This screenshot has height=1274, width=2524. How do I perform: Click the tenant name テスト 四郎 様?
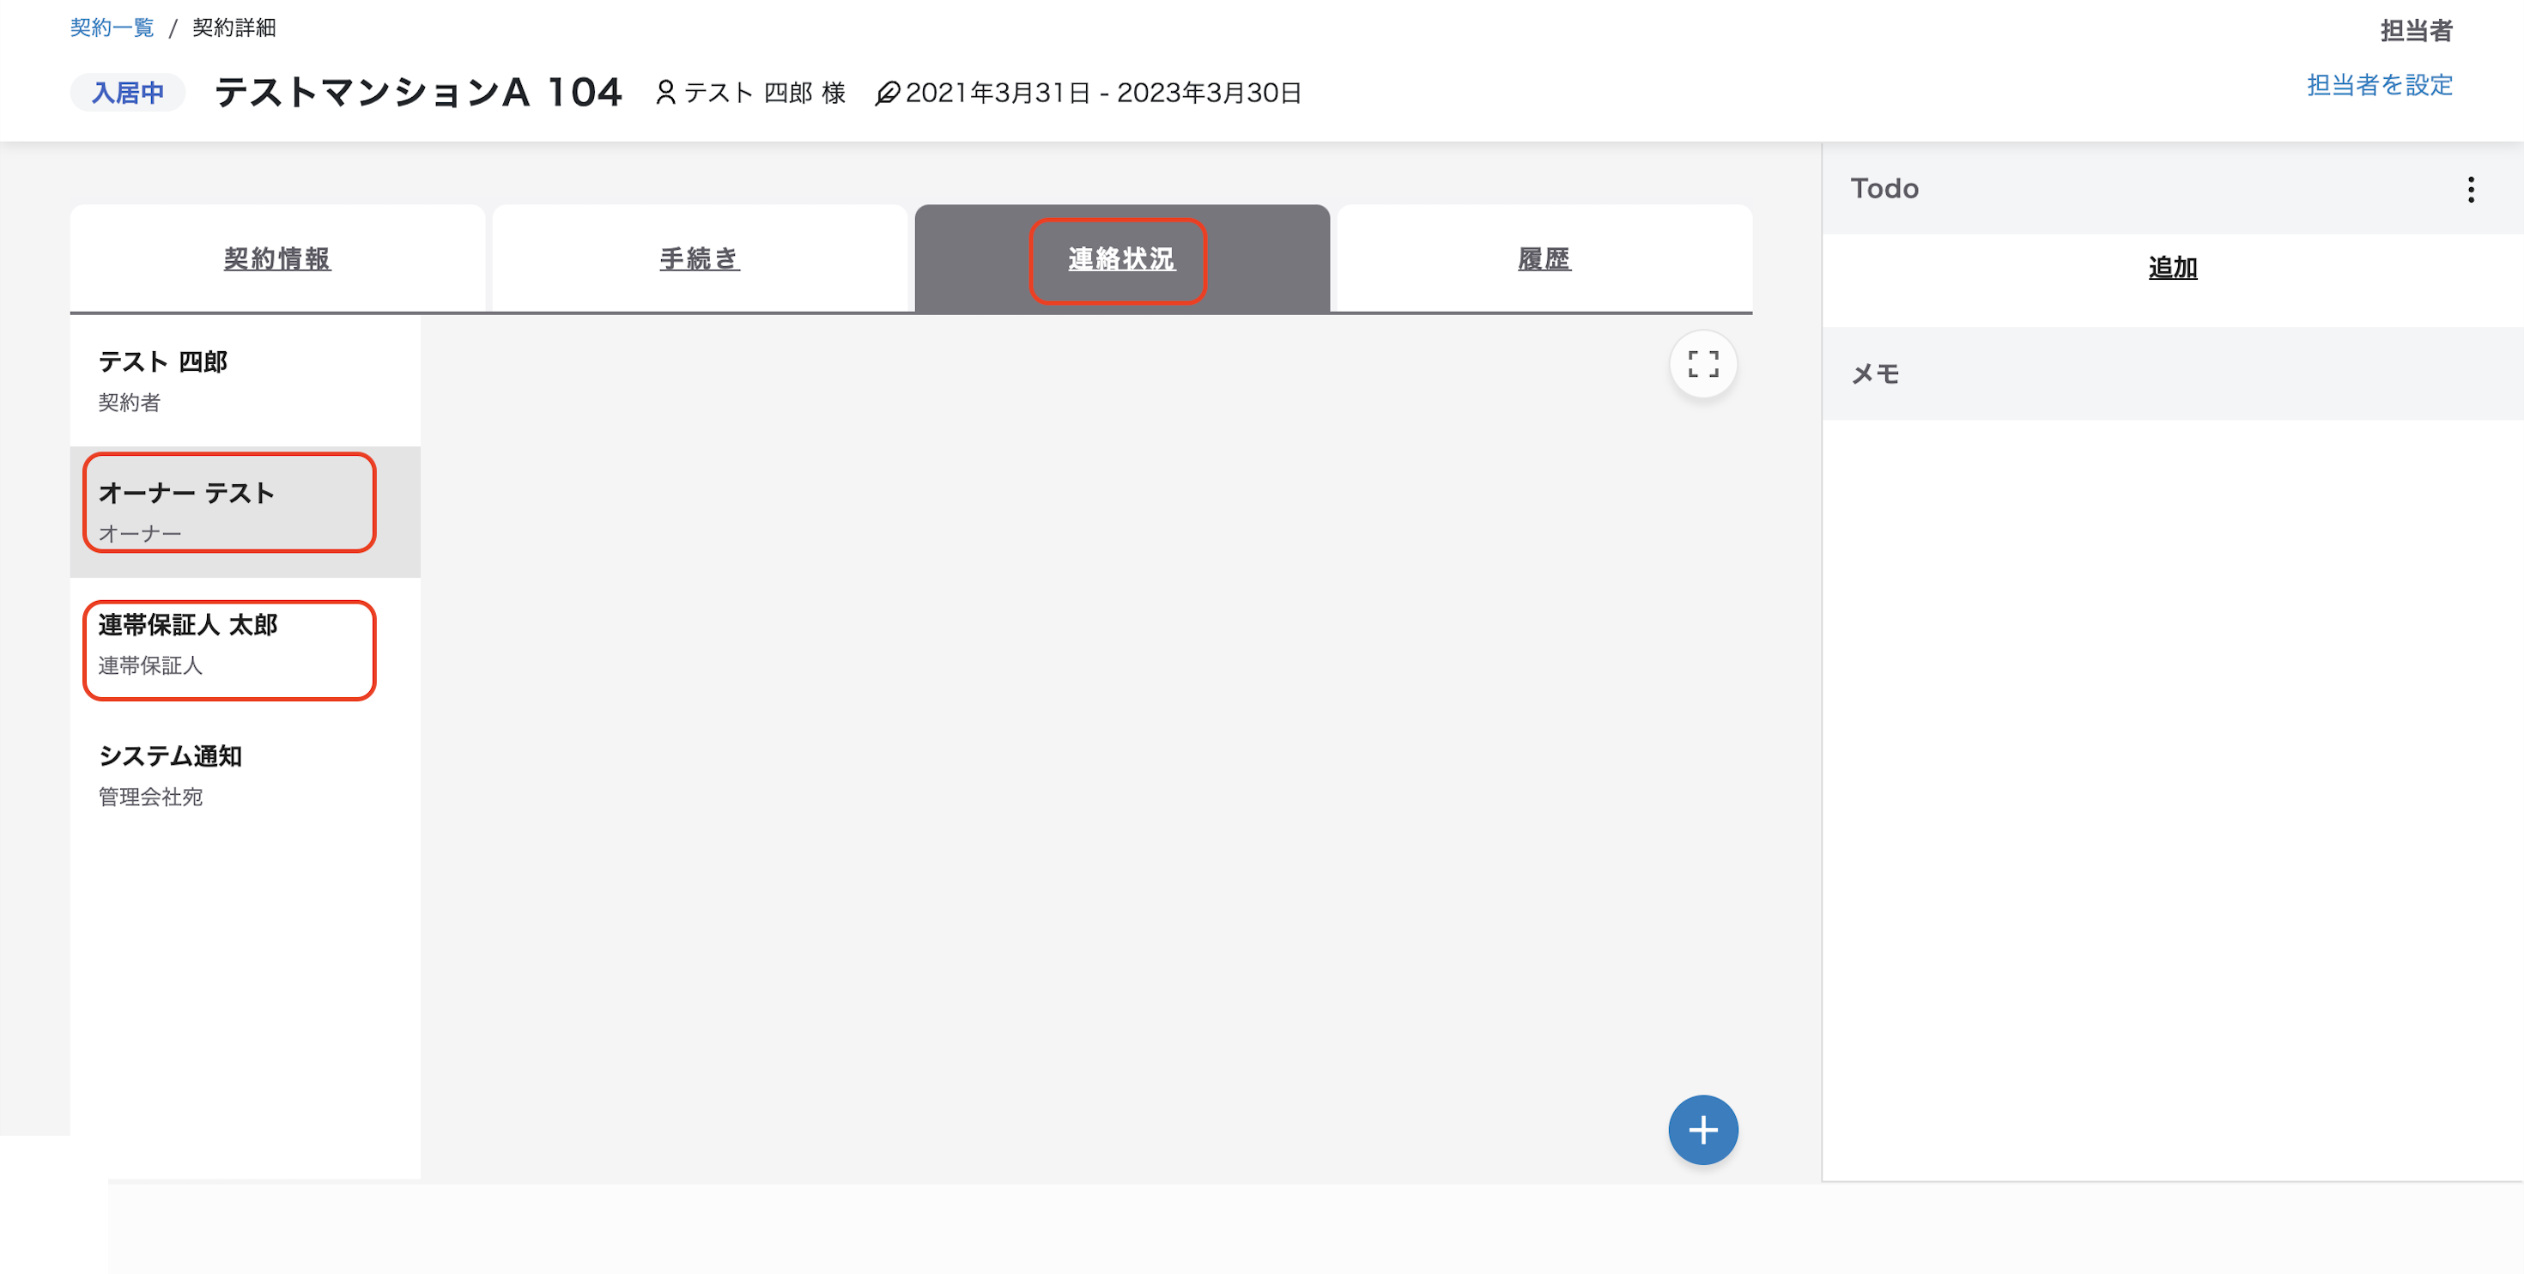click(764, 93)
